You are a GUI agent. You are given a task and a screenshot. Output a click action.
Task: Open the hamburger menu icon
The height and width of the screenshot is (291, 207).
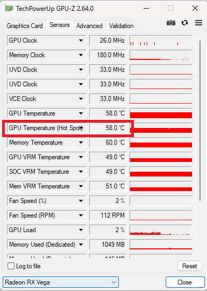(x=198, y=23)
